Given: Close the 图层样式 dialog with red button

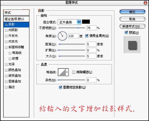Looking at the screenshot, I should pos(145,3).
